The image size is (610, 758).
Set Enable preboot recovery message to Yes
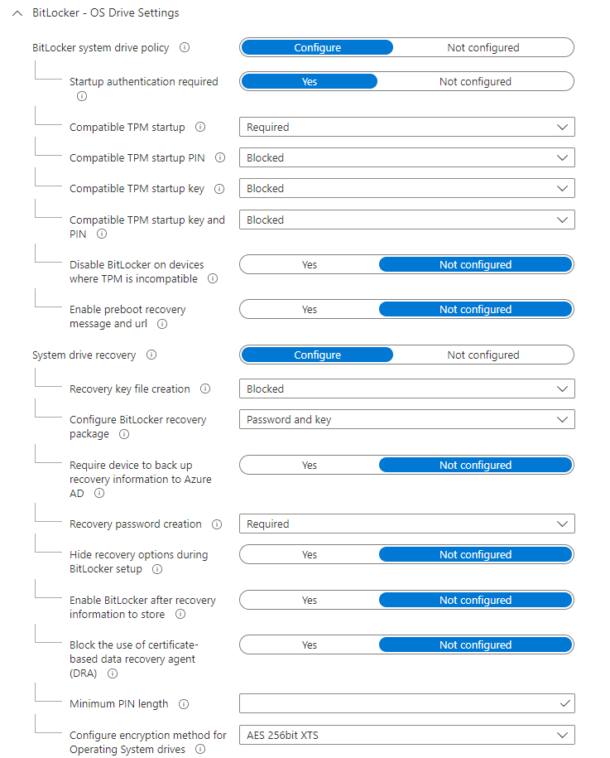pyautogui.click(x=309, y=309)
